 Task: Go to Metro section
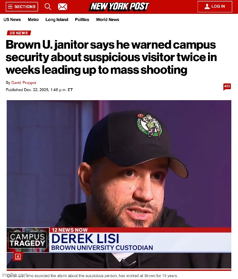[33, 20]
